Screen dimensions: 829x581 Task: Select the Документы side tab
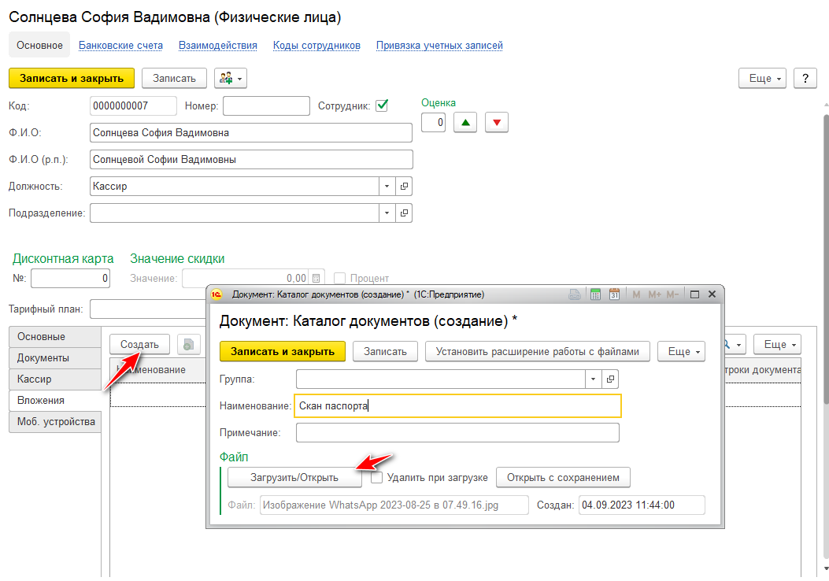click(43, 358)
